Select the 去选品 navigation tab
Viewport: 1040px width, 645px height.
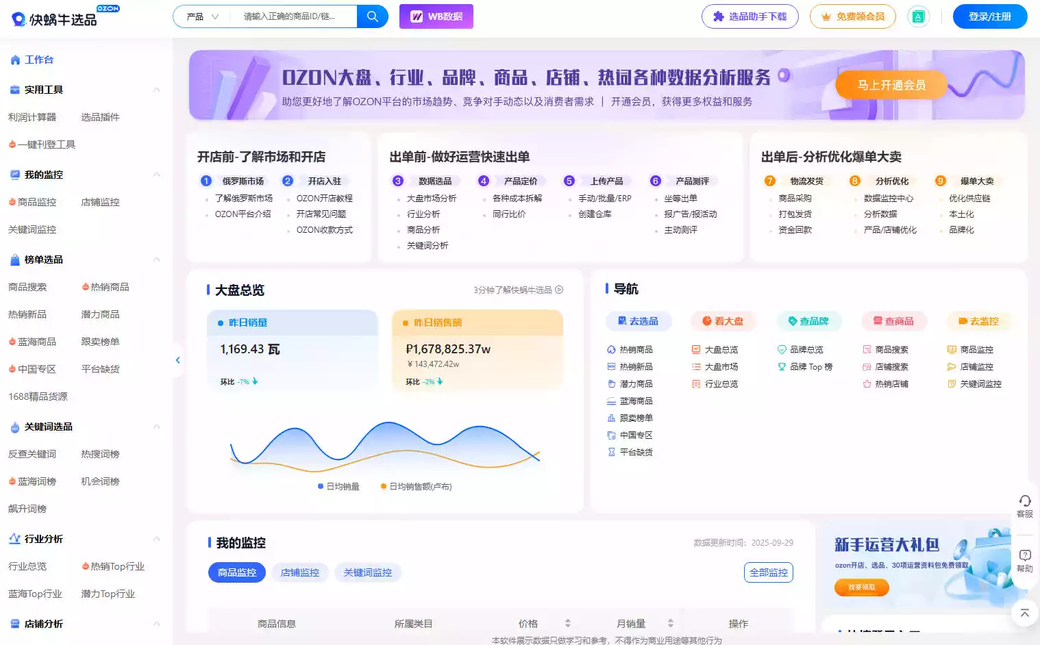coord(639,321)
